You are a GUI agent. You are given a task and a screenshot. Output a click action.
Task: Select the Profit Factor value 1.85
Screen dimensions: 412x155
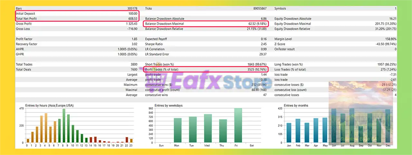(x=135, y=39)
